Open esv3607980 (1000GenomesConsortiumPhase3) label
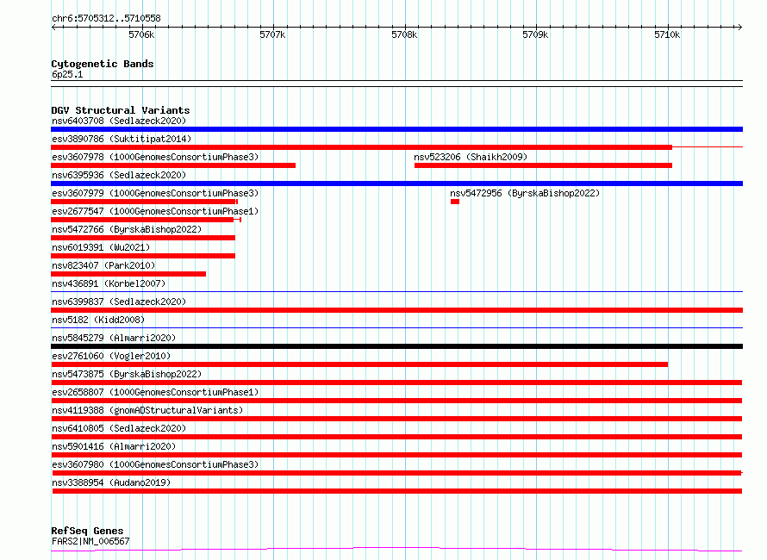The height and width of the screenshot is (560, 767). (155, 464)
